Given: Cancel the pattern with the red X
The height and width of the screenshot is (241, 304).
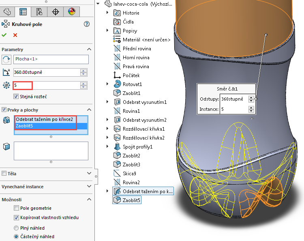Looking at the screenshot, I should pyautogui.click(x=15, y=35).
